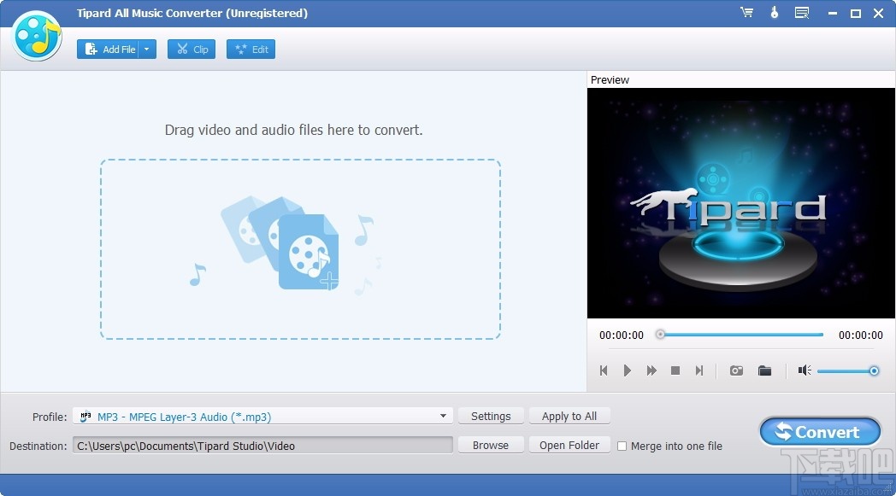Screen dimensions: 896x496
Task: Open the Edit tool
Action: [x=251, y=49]
